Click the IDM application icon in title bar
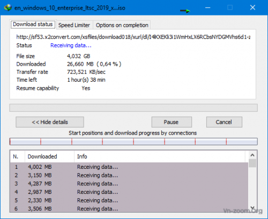 8,7
